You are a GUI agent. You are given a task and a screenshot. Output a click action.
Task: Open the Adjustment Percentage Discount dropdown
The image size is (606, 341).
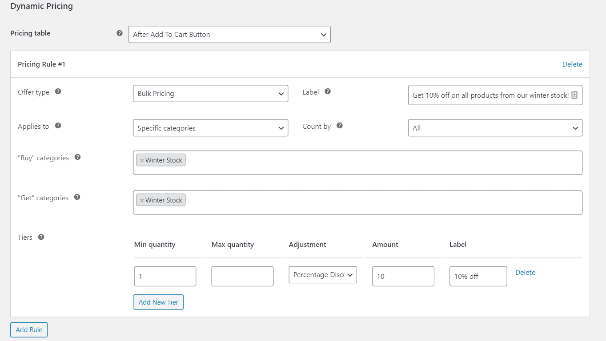coord(323,275)
